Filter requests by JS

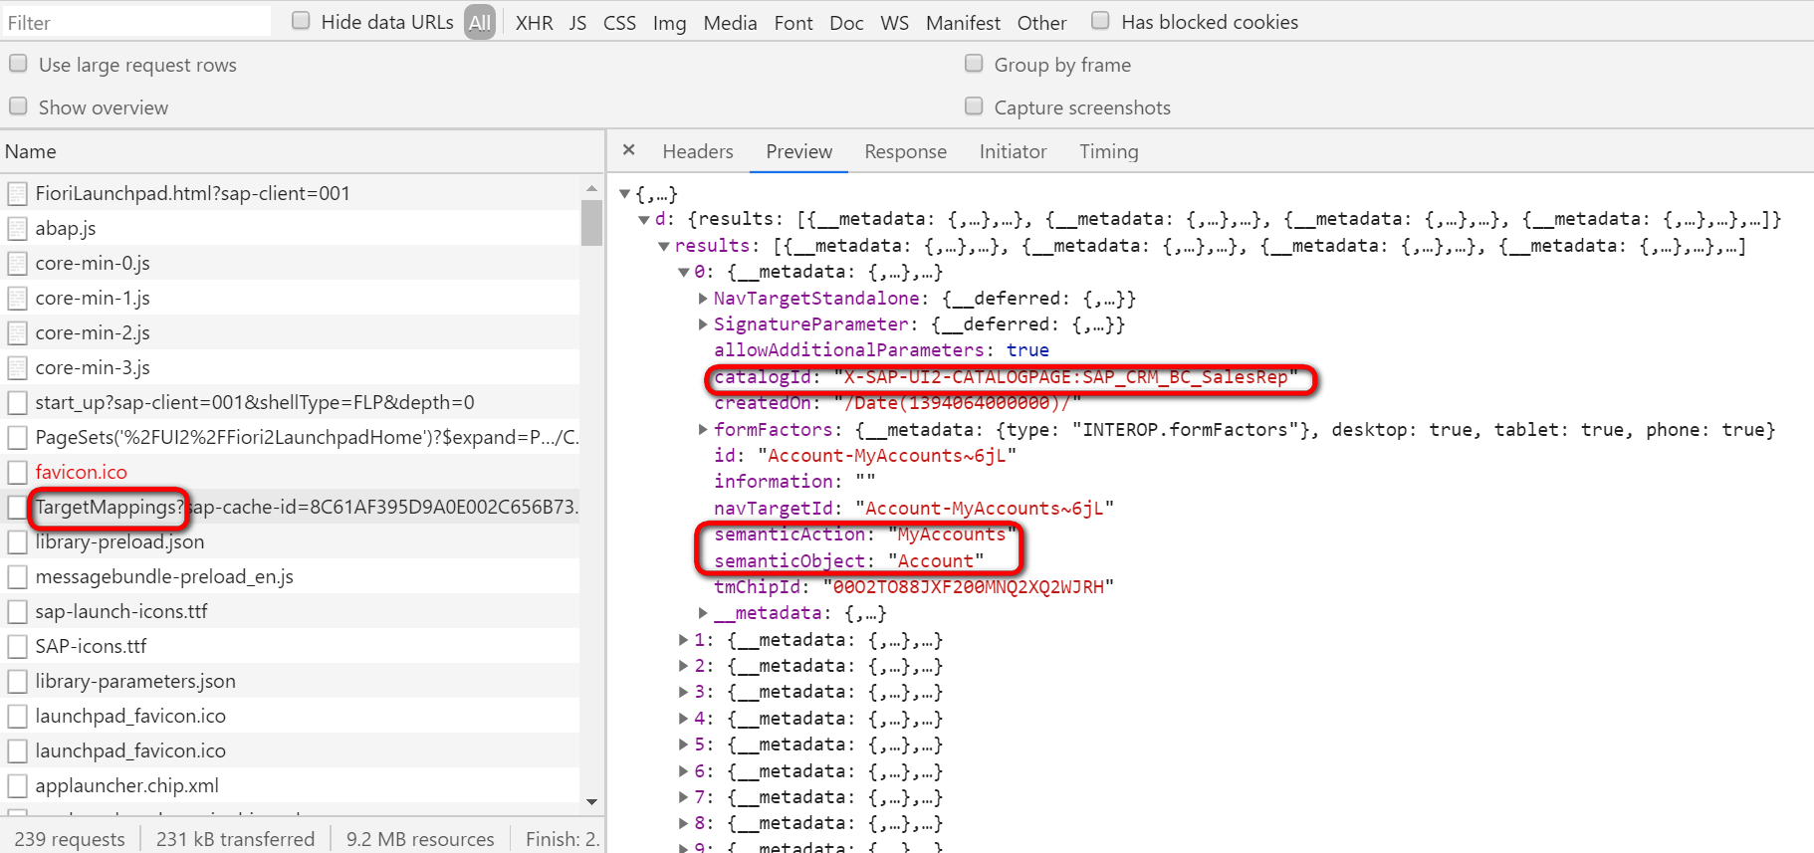point(577,22)
